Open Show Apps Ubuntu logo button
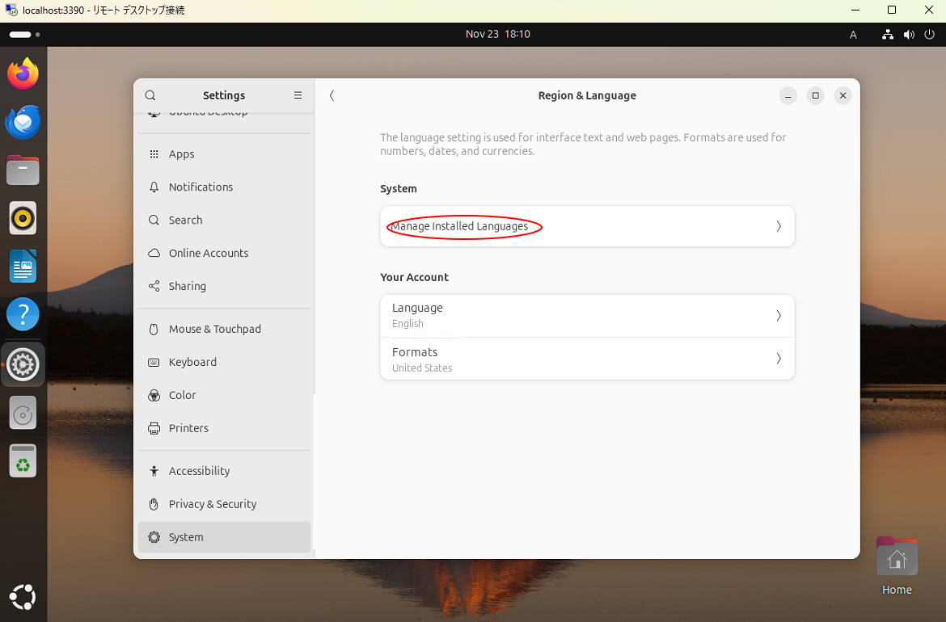This screenshot has width=946, height=622. [x=23, y=597]
